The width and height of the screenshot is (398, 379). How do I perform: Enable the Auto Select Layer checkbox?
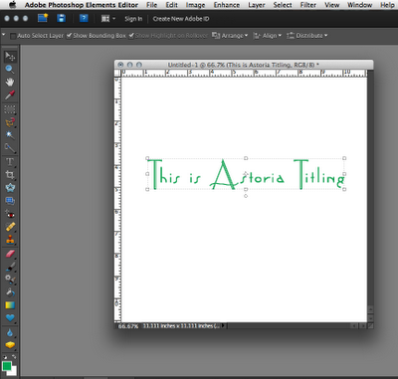click(x=13, y=36)
